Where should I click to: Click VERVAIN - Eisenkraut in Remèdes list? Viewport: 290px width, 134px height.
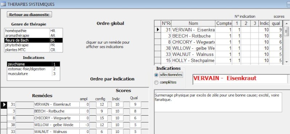point(57,104)
